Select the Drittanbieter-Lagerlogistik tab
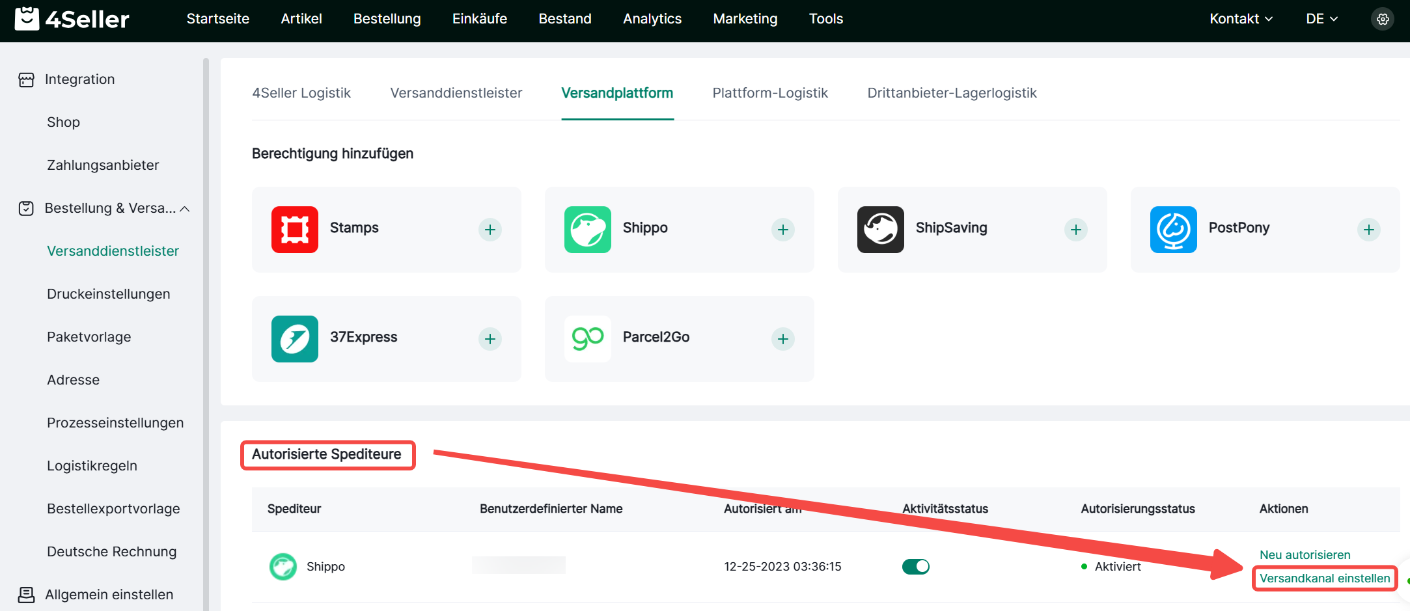The height and width of the screenshot is (611, 1410). pos(951,93)
